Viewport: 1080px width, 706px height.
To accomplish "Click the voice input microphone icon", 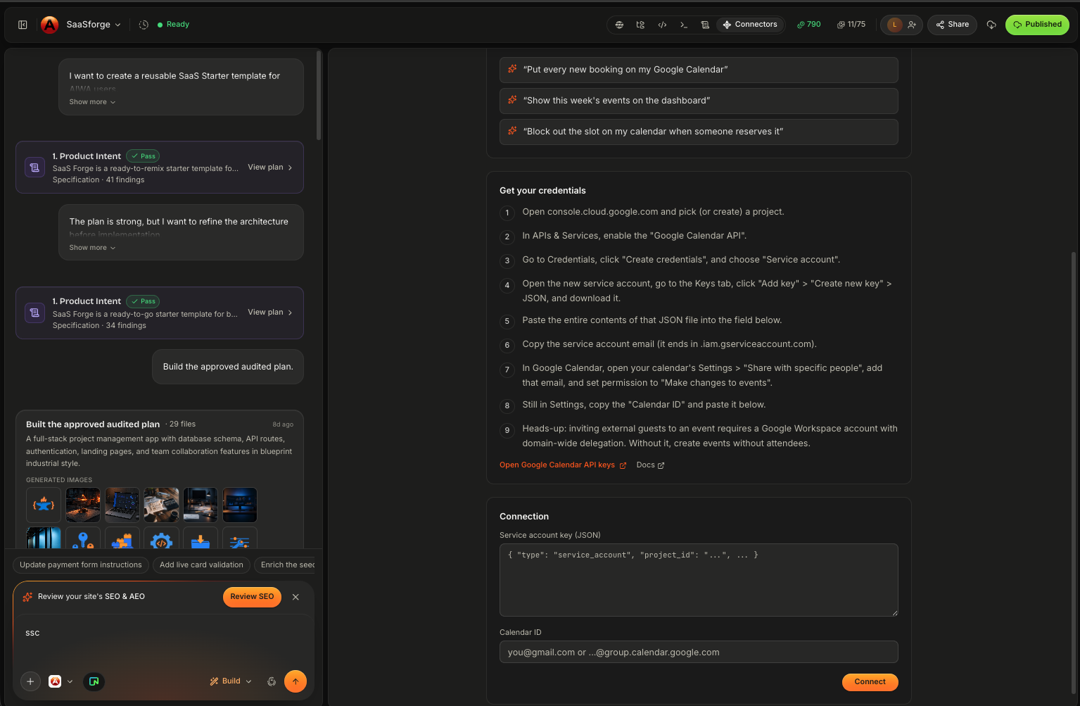I will [x=272, y=681].
